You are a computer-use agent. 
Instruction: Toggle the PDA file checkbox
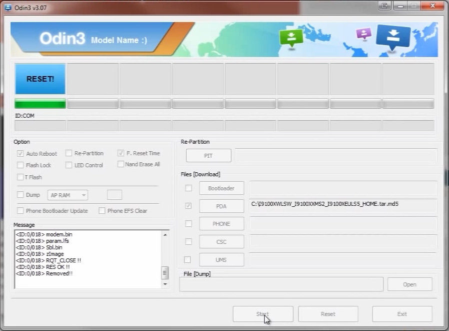(188, 206)
